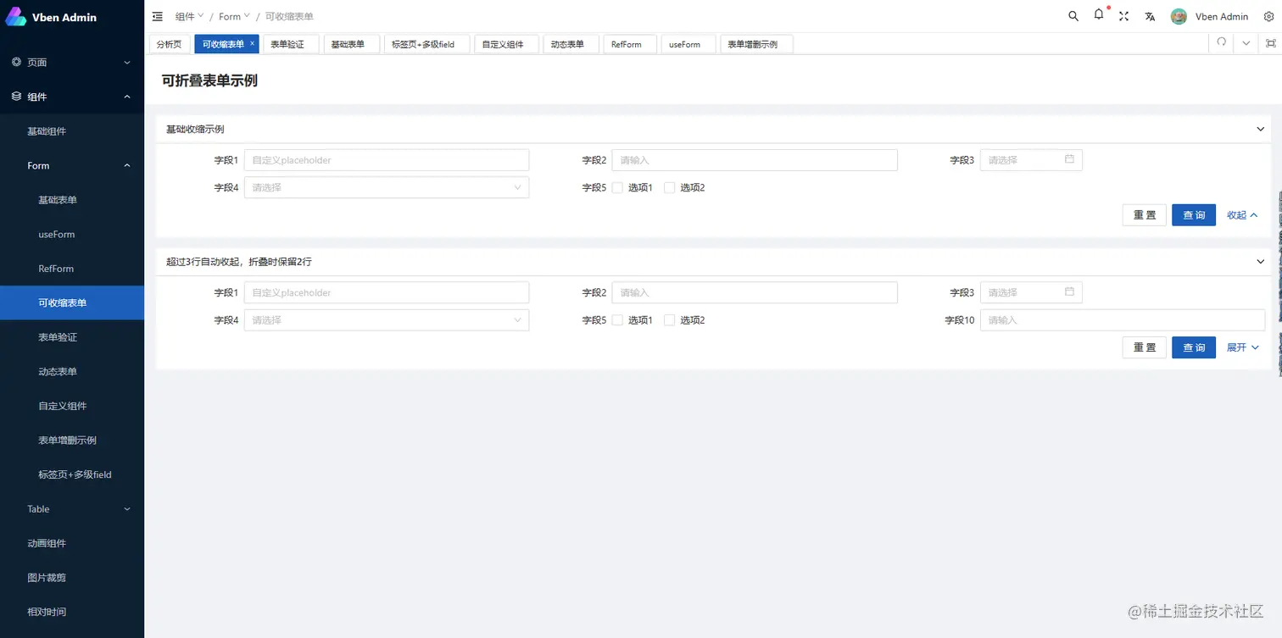Enter fullscreen via the expand icon
The height and width of the screenshot is (638, 1282).
coord(1123,16)
